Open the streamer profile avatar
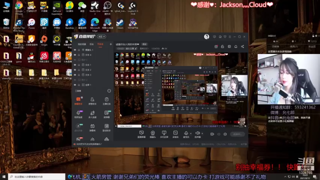The width and height of the screenshot is (320, 180). click(206, 36)
